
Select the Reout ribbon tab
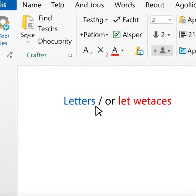(x=155, y=5)
